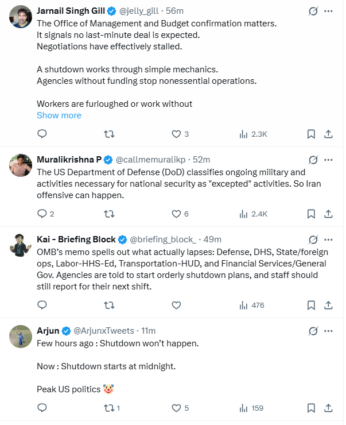Open Kai - Briefing Block display name
Viewport: 346px width, 425px height.
pyautogui.click(x=76, y=239)
